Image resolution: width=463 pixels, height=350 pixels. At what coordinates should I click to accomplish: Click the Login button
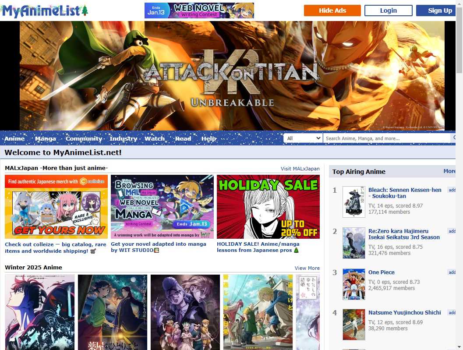(388, 11)
